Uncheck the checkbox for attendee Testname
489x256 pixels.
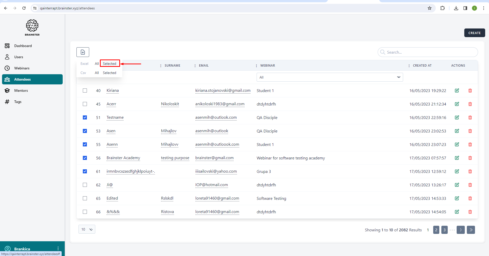(x=85, y=117)
